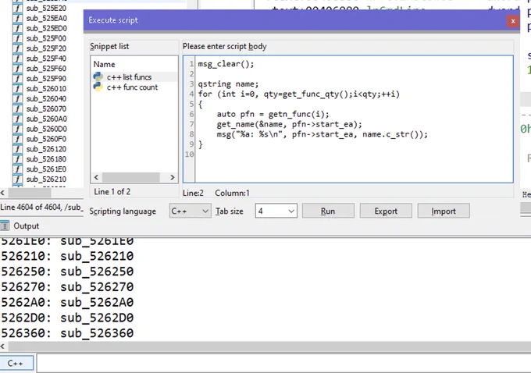This screenshot has height=373, width=531.
Task: Click the 'Line 1 of 2' snippet status
Action: pos(112,192)
